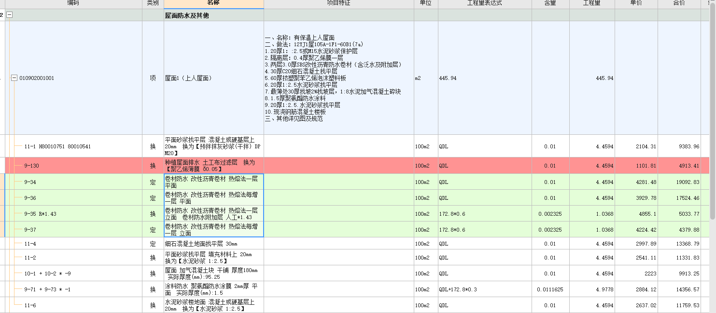Click expression 172.8*0.6 in row 9-35

[x=485, y=214]
